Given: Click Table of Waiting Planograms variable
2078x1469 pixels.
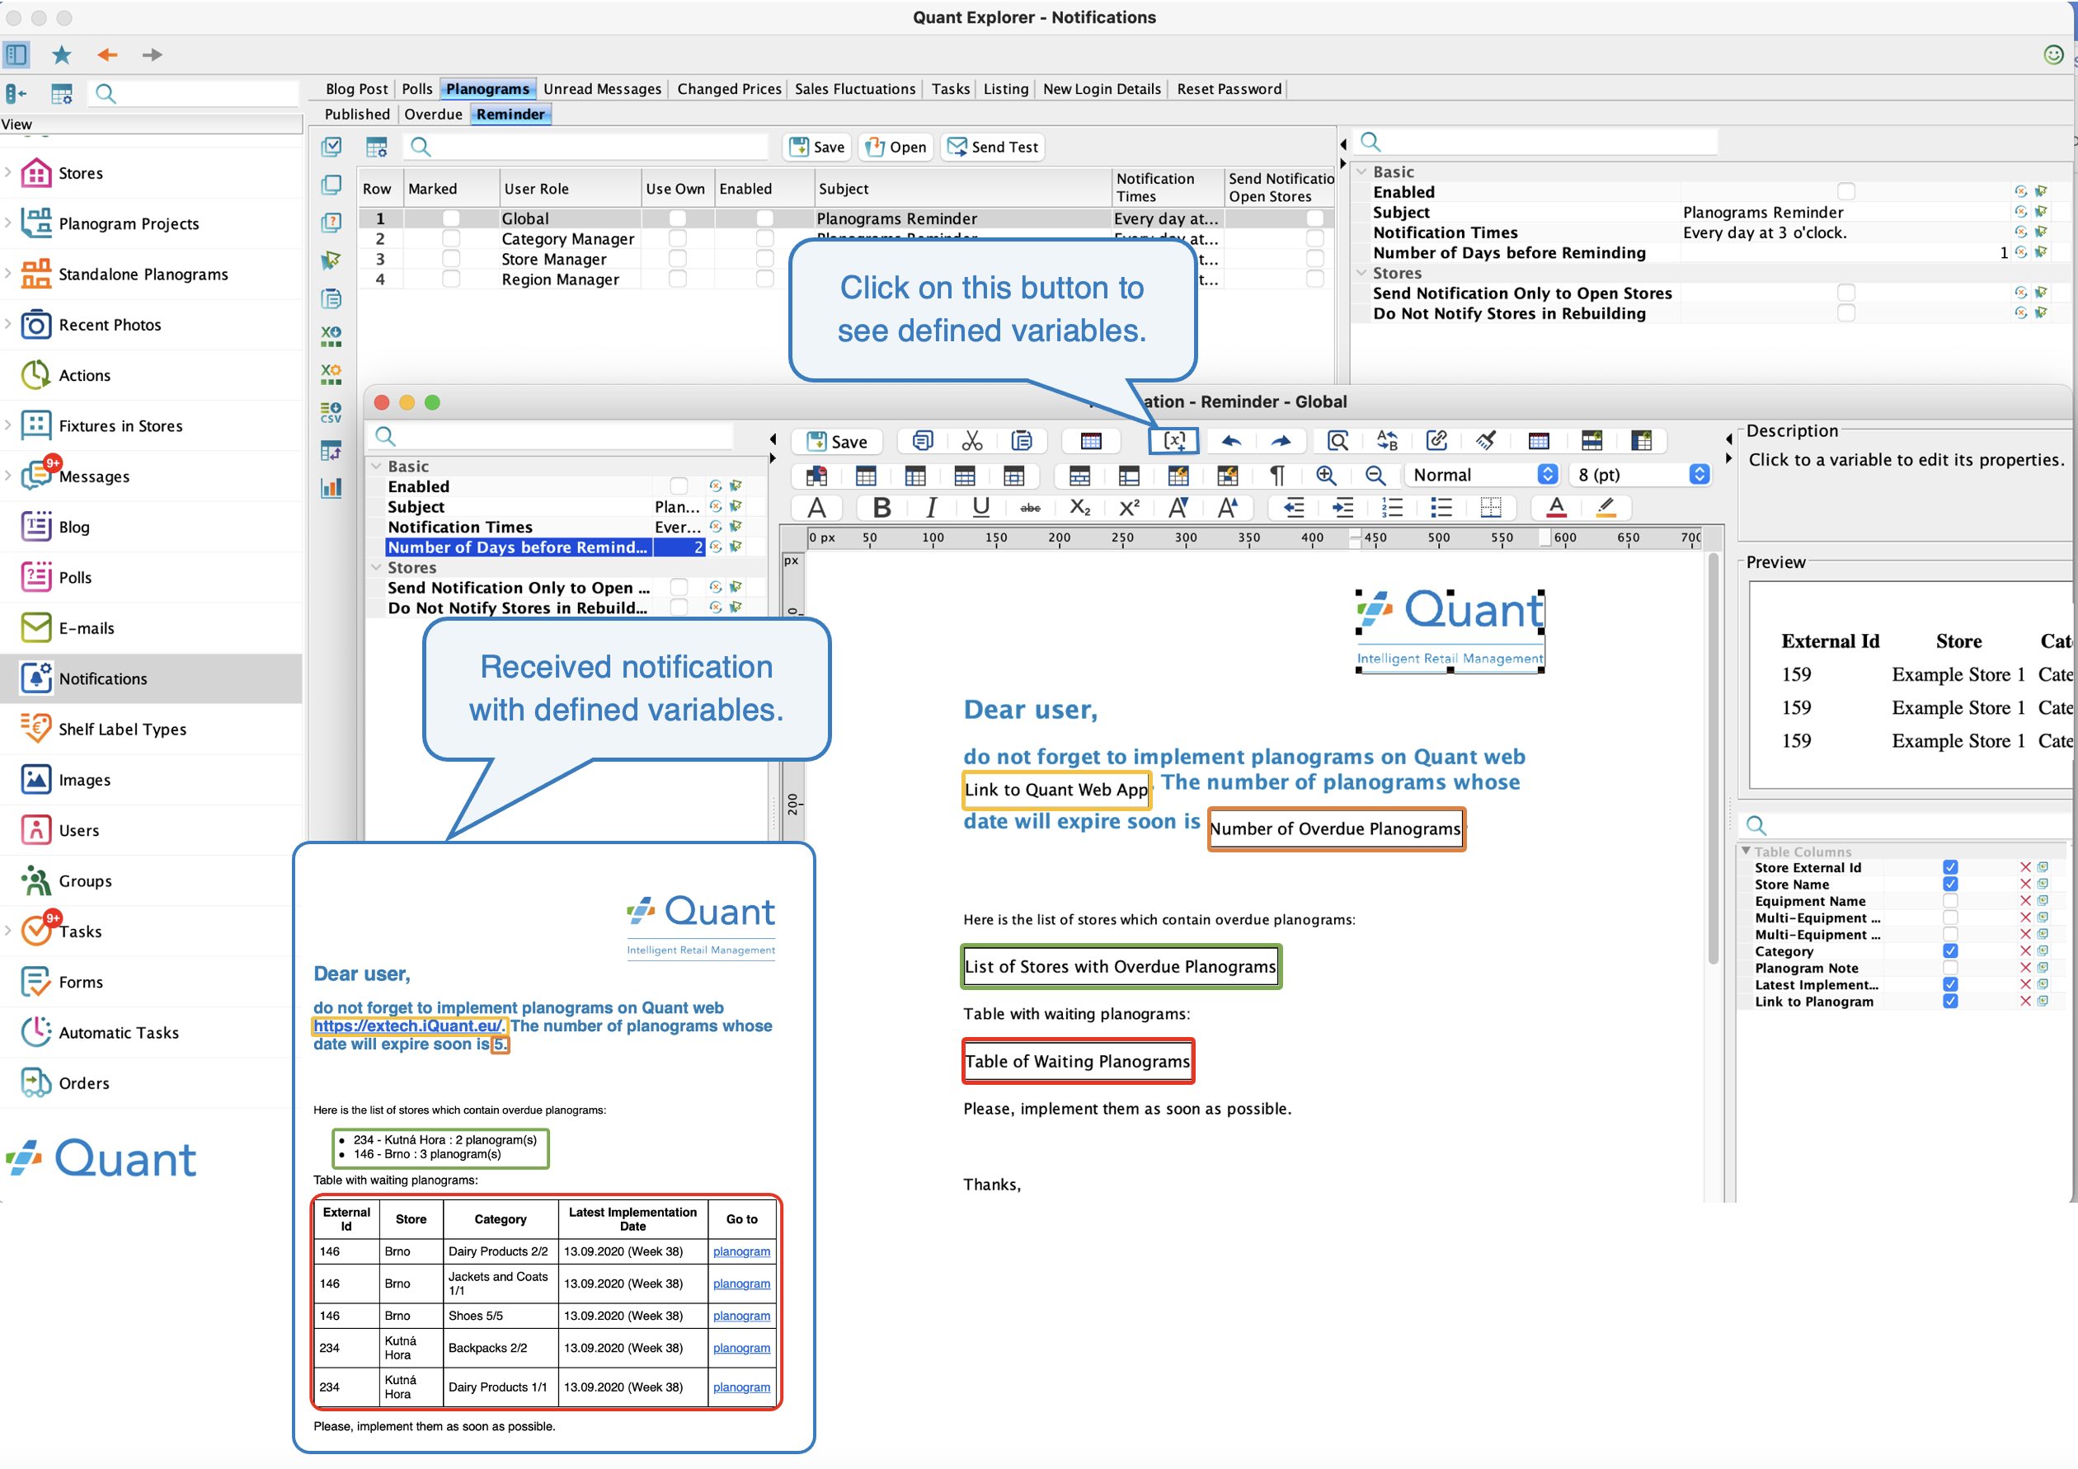Looking at the screenshot, I should pos(1077,1061).
